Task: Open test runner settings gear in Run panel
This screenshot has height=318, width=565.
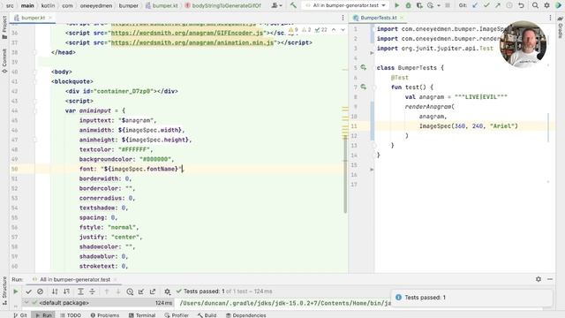Action: click(167, 291)
